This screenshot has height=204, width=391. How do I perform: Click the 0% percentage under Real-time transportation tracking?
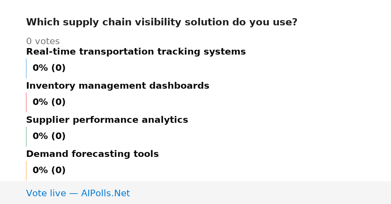[x=40, y=68]
